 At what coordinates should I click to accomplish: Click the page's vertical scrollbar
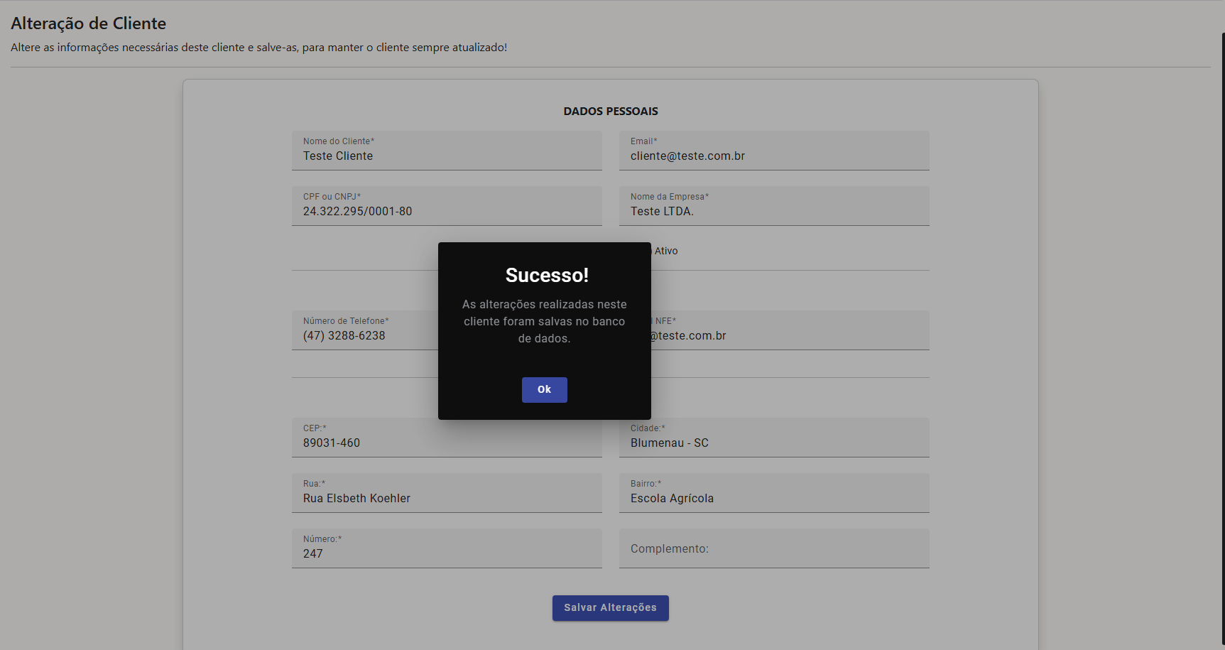coord(1222,284)
